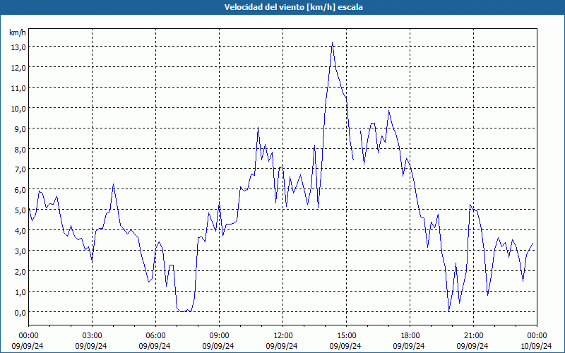Screen dimensions: 565x353
Task: Click the 06:00 time axis label
Action: (x=155, y=336)
